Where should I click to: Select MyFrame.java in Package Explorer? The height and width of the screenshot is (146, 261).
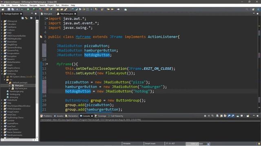click(21, 88)
